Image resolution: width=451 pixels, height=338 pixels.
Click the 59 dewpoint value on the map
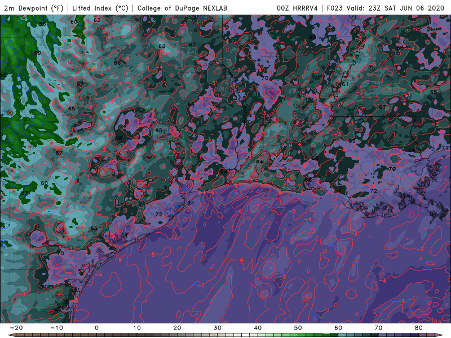pyautogui.click(x=37, y=53)
